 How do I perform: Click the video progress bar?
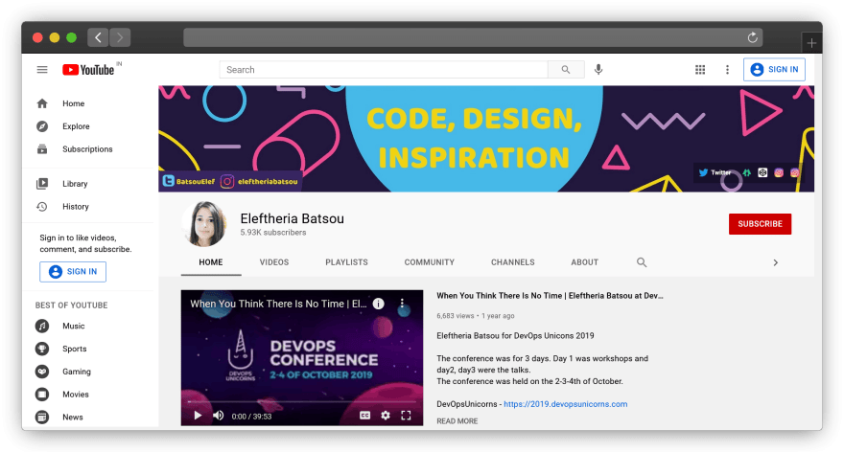click(301, 401)
